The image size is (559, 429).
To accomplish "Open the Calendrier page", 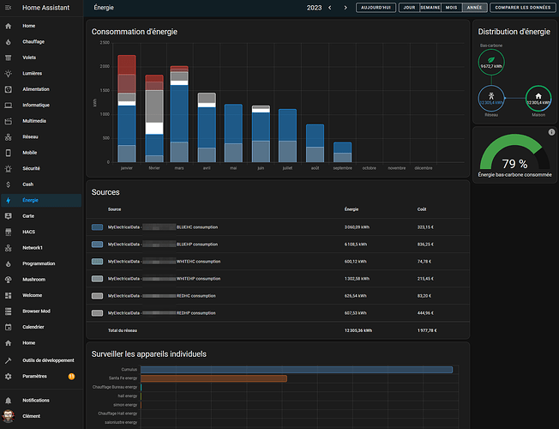I will pos(33,327).
